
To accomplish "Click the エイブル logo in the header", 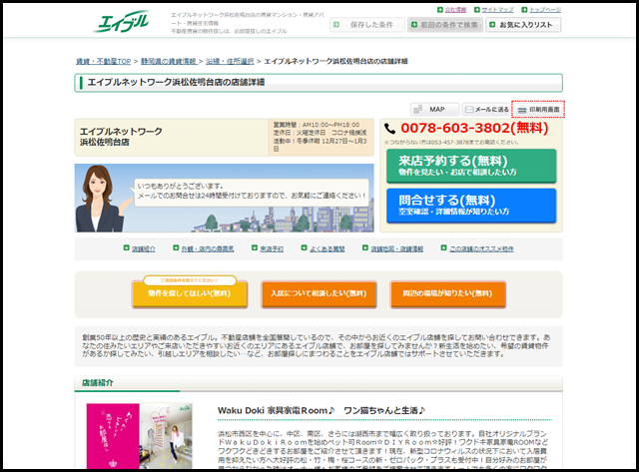I will pyautogui.click(x=121, y=21).
